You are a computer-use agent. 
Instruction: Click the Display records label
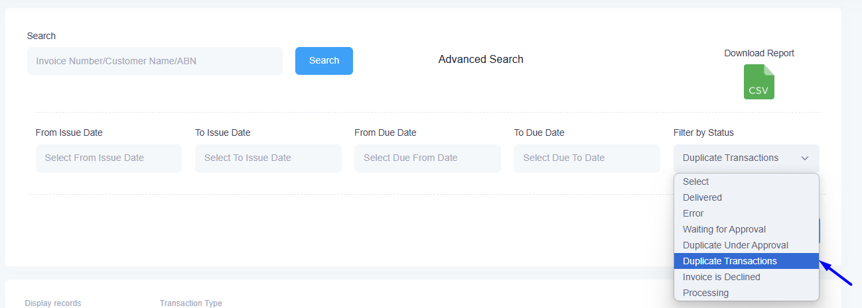(53, 303)
